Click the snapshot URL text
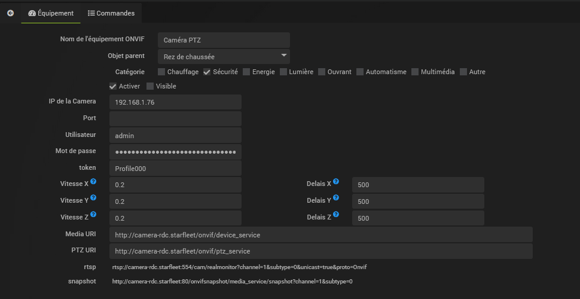This screenshot has height=299, width=580. click(x=232, y=282)
